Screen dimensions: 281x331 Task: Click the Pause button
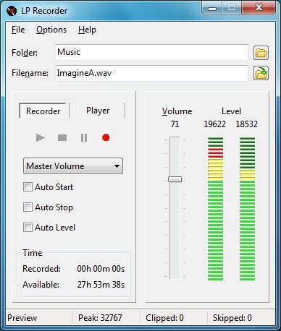coord(84,138)
